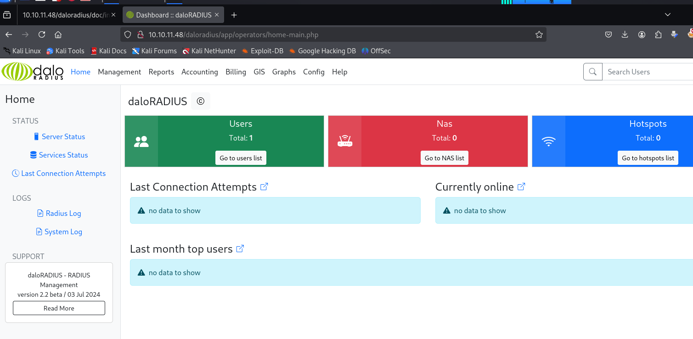The image size is (693, 339).
Task: Click the search magnifier icon
Action: pos(592,72)
